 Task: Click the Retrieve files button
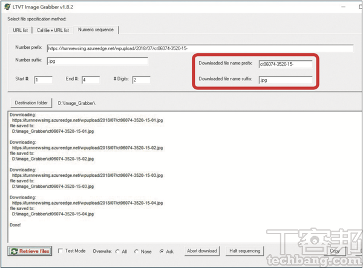coord(30,251)
